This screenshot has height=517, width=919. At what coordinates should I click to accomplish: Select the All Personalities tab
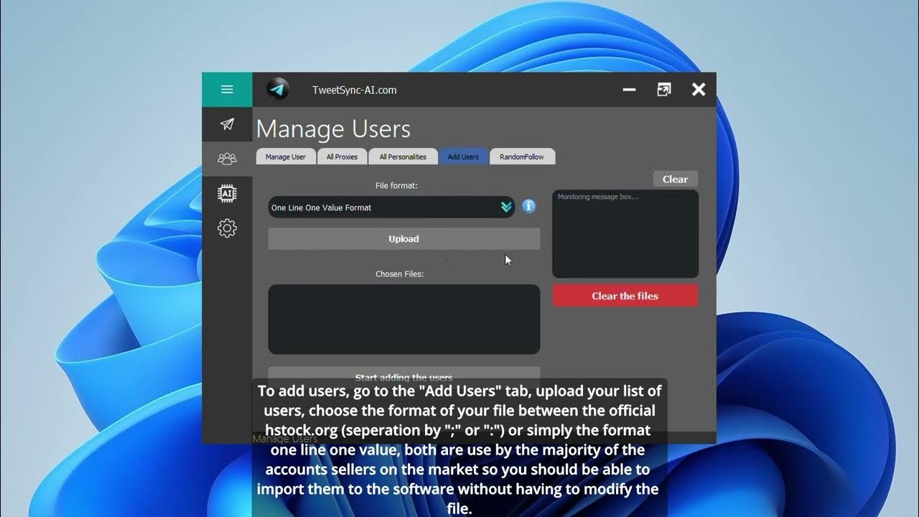click(403, 157)
